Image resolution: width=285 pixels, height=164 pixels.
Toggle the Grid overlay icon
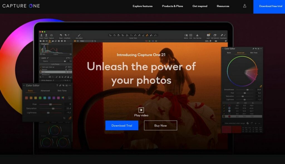click(191, 35)
